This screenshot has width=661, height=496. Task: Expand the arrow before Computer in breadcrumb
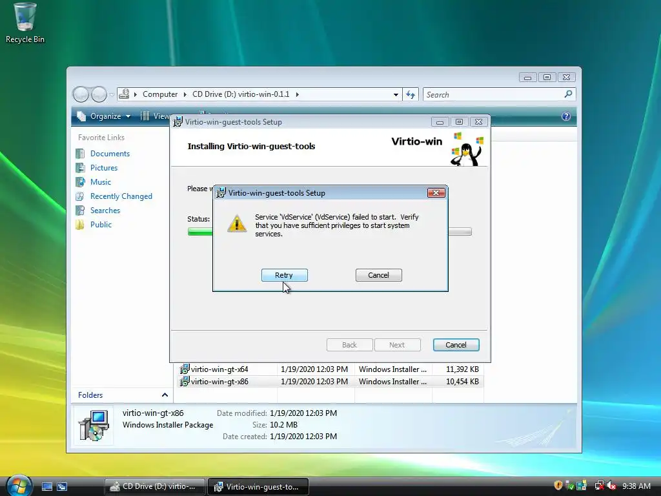click(136, 94)
